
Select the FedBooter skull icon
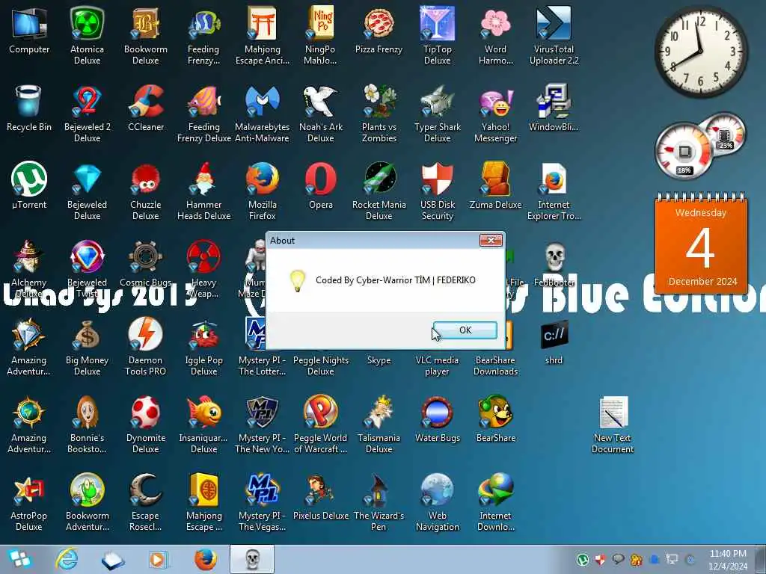[x=554, y=264]
